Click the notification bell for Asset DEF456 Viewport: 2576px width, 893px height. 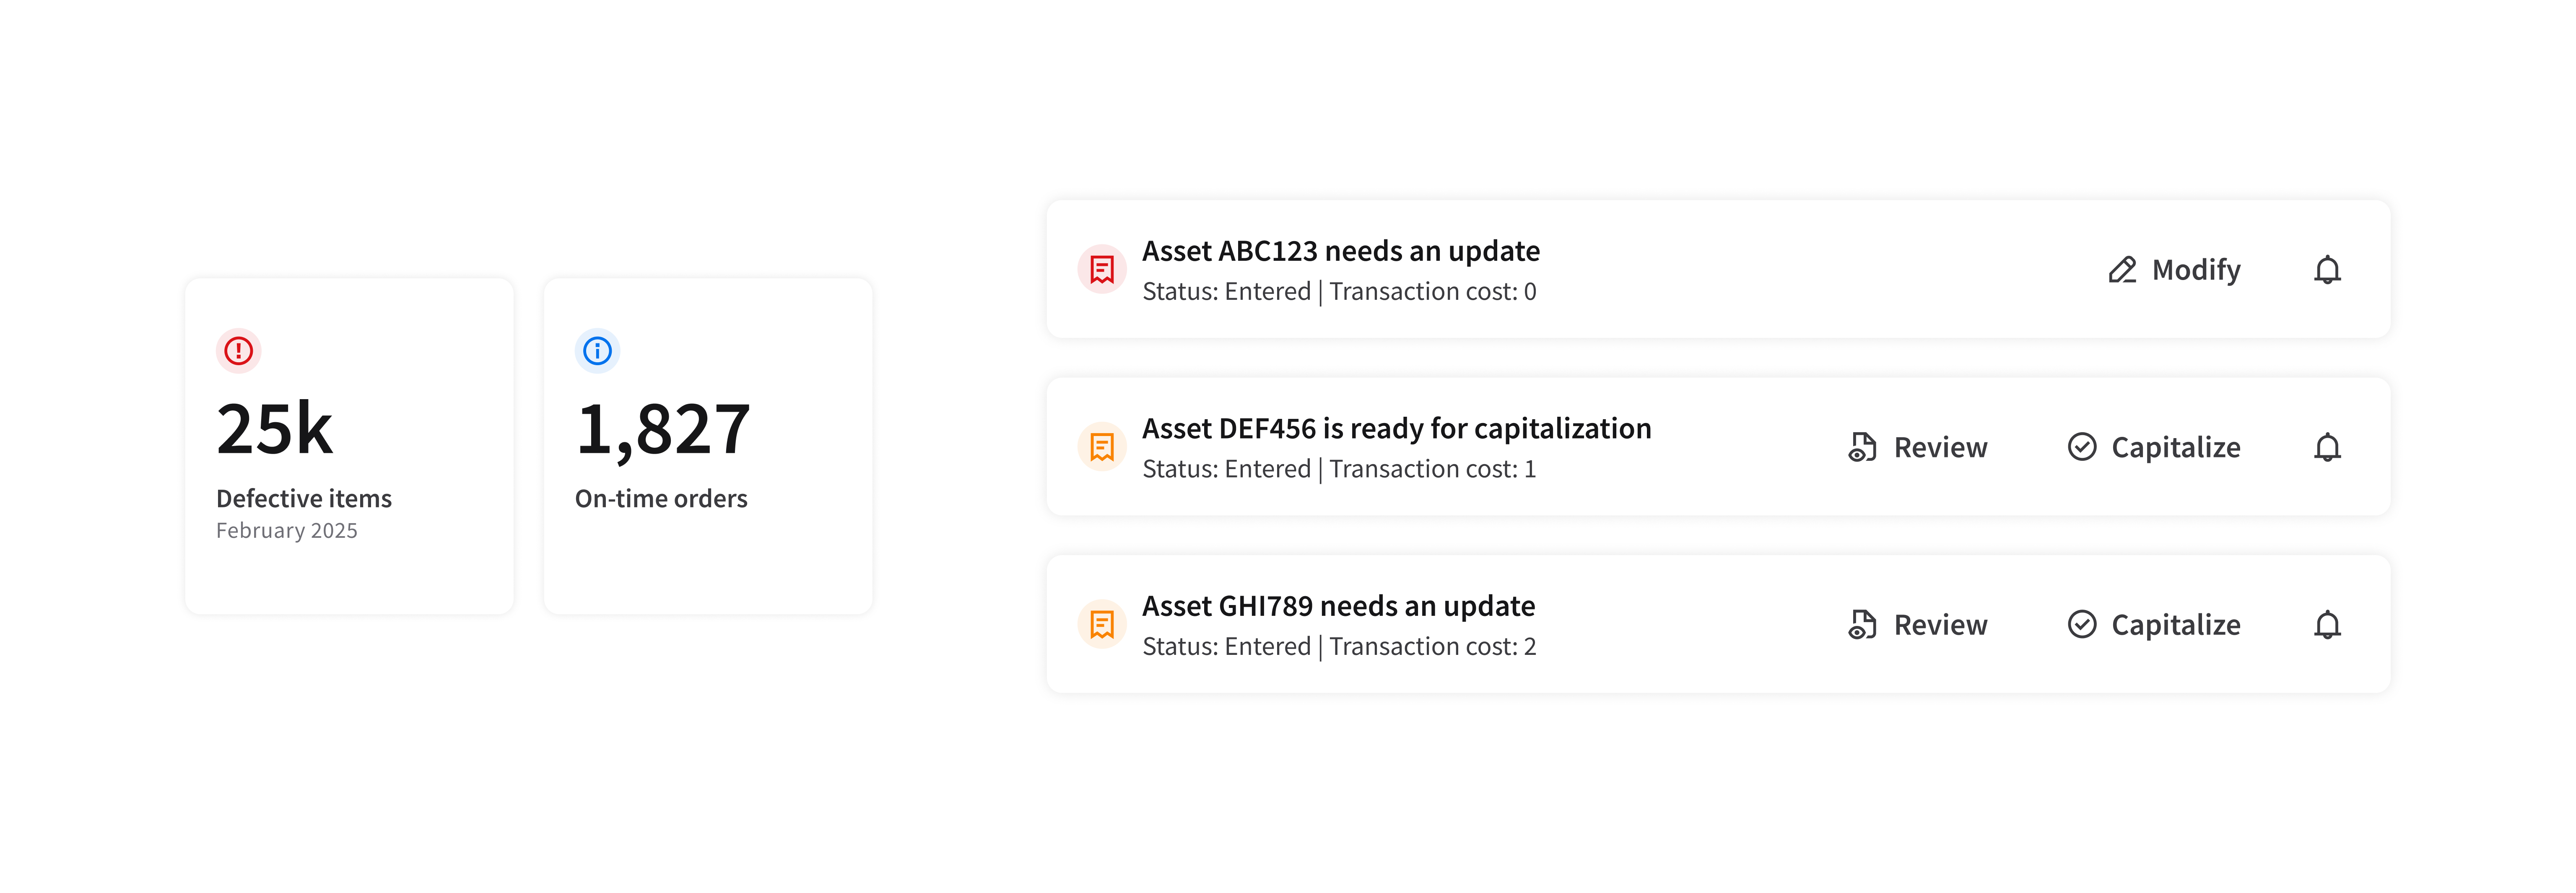[2327, 447]
